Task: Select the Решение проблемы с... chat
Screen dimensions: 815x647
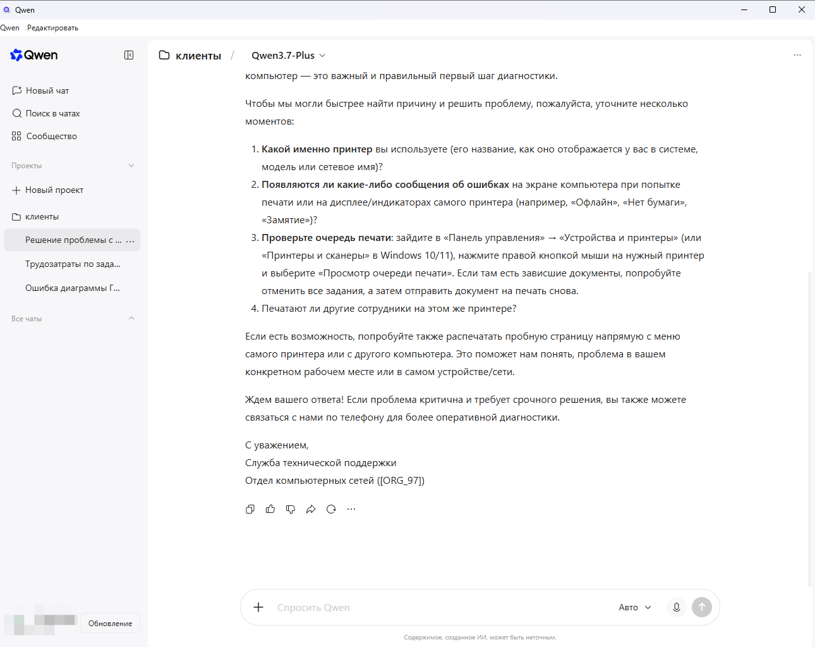Action: coord(73,240)
